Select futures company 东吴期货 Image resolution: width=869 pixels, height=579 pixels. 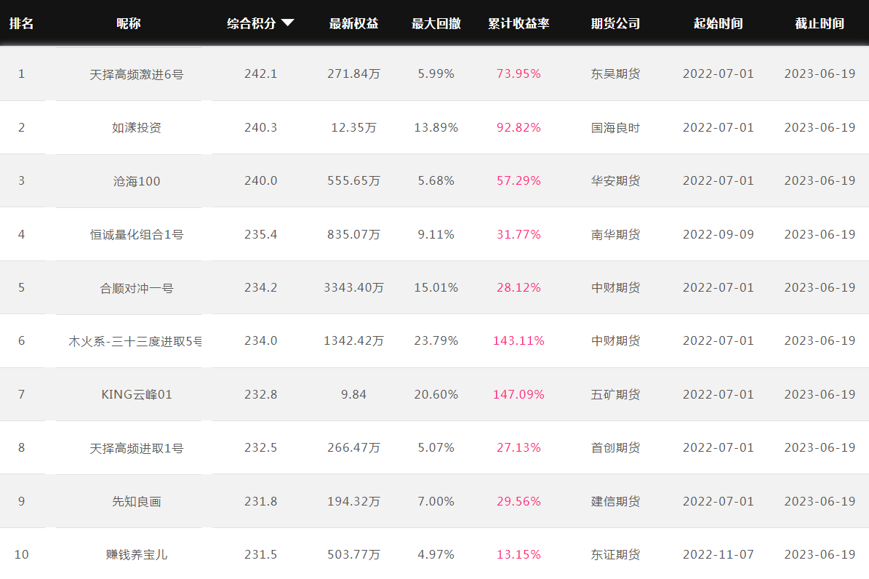click(615, 73)
